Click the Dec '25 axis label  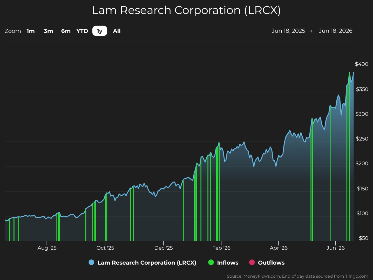164,248
